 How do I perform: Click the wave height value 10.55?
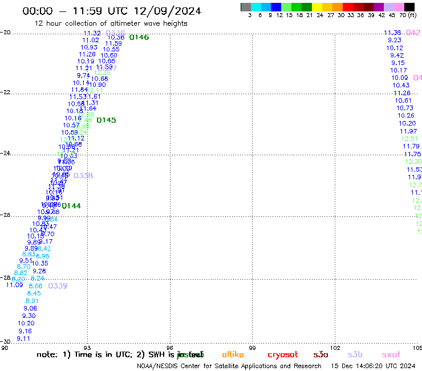coord(111,49)
